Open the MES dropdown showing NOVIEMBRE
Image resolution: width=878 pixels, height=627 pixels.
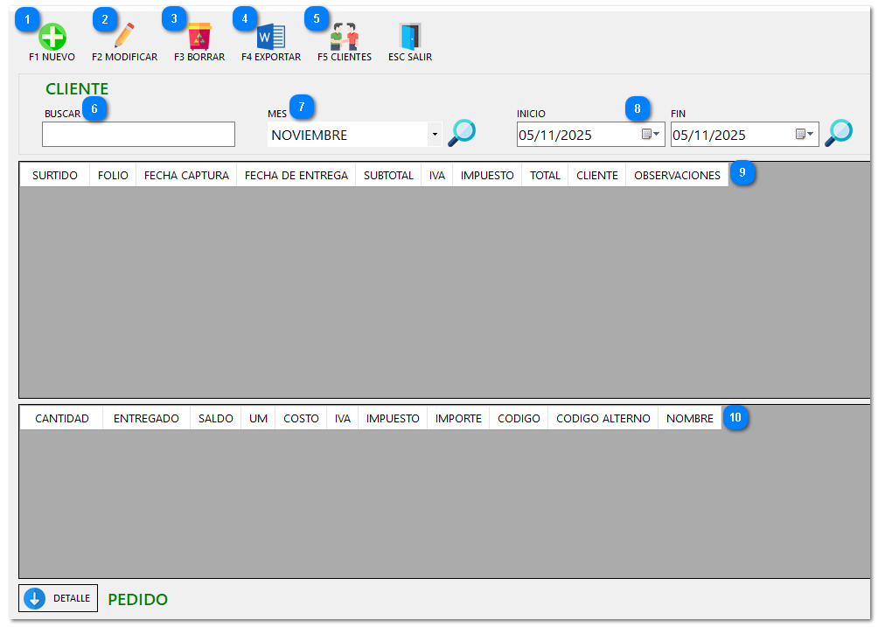[435, 135]
